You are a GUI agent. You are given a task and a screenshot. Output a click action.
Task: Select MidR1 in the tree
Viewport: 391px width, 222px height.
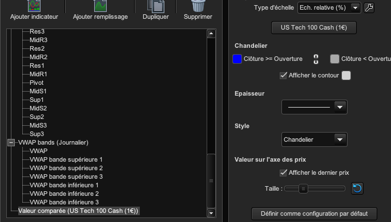pos(38,75)
